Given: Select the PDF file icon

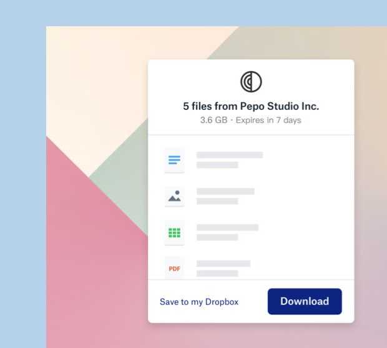Looking at the screenshot, I should pyautogui.click(x=175, y=268).
